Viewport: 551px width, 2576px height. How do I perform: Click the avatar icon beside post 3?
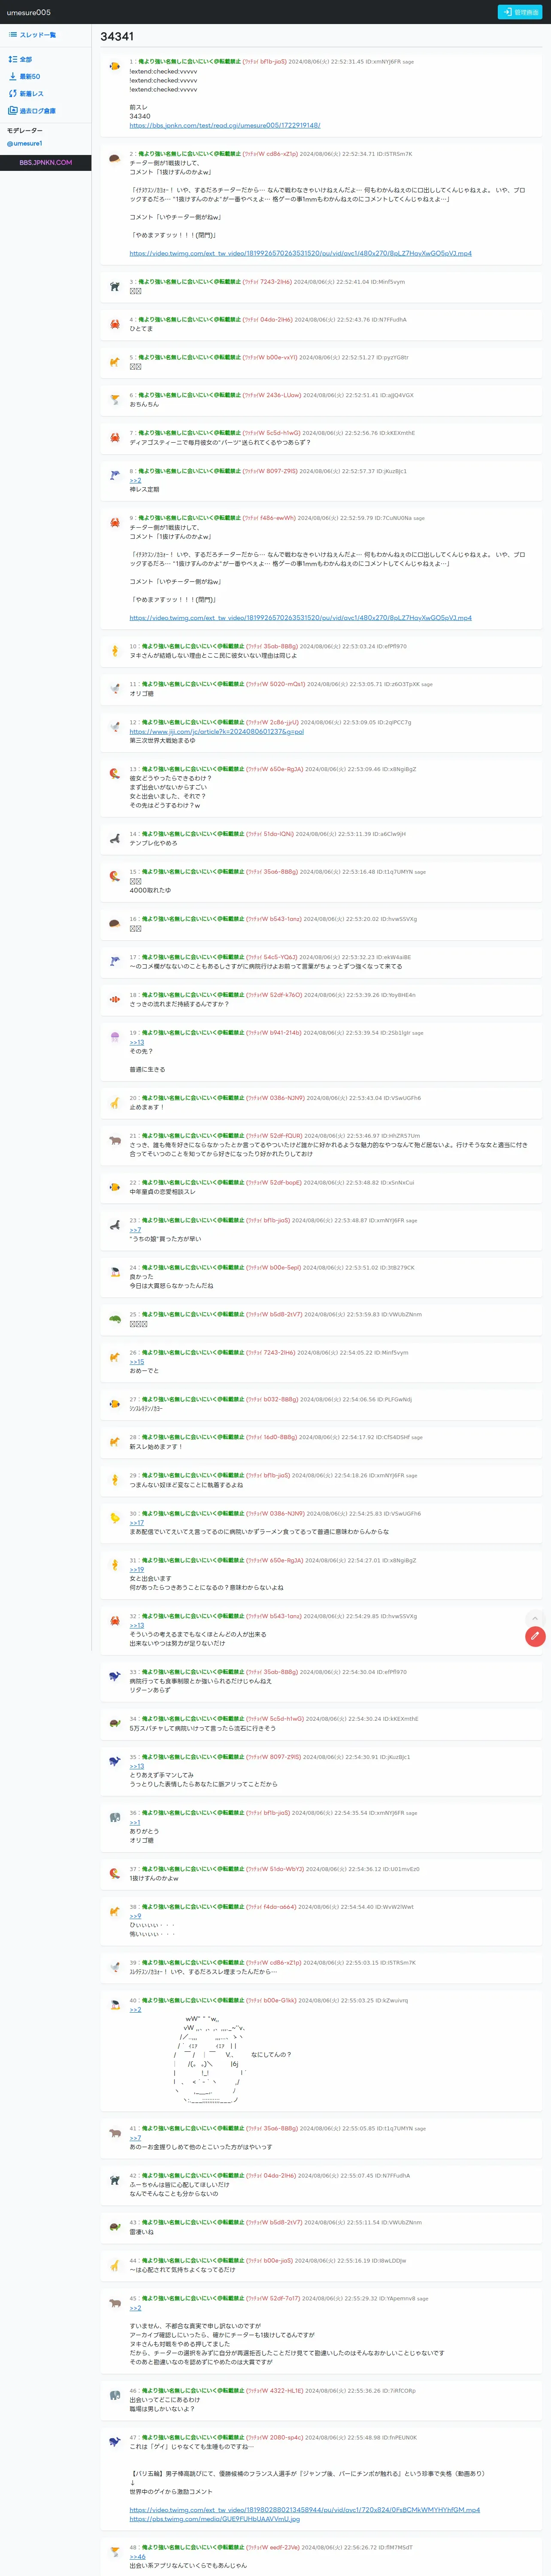115,287
